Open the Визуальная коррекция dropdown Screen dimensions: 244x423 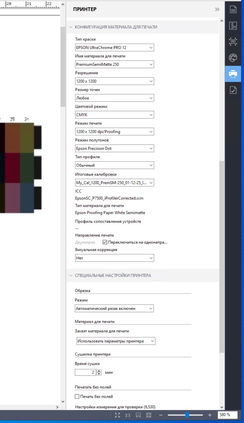pyautogui.click(x=114, y=258)
